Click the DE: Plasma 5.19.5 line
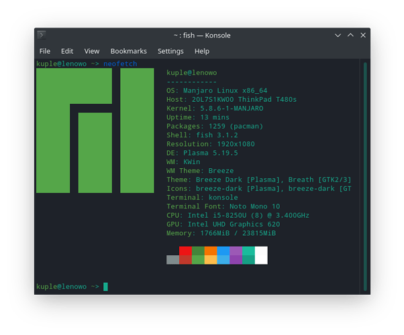The width and height of the screenshot is (404, 335). tap(202, 153)
